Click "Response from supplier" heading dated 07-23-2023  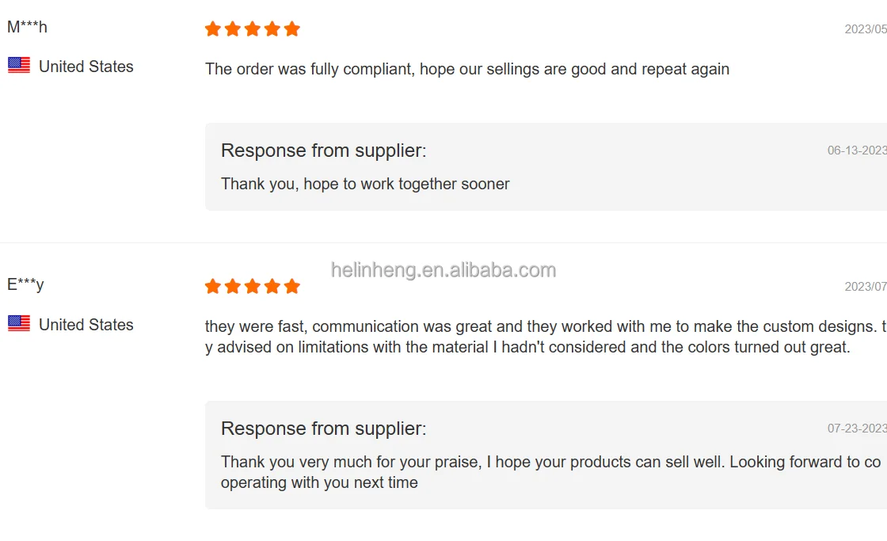click(323, 429)
